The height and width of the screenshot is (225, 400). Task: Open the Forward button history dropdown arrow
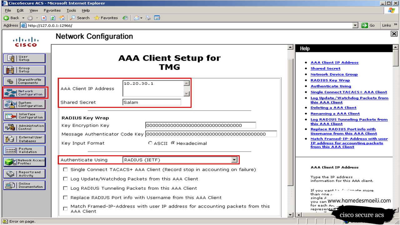click(37, 18)
